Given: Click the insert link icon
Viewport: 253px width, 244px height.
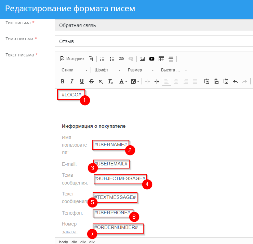Looking at the screenshot, I should (x=121, y=59).
